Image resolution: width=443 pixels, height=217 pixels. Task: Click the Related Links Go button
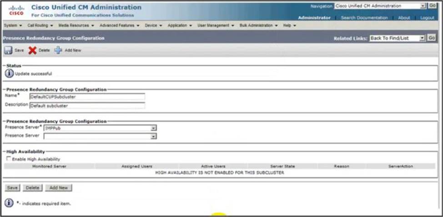pos(432,38)
